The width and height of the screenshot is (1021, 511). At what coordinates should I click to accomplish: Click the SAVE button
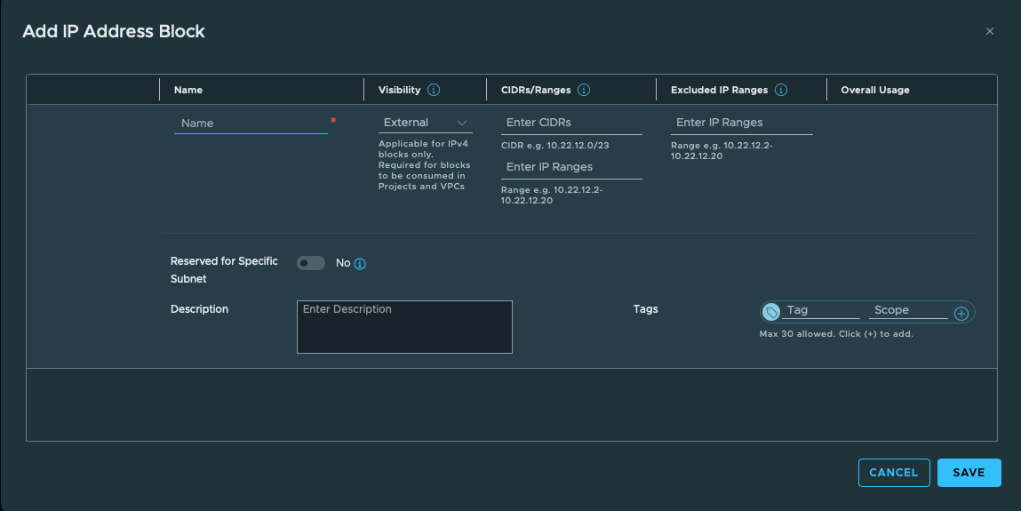[969, 473]
